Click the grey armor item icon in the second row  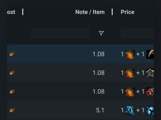click(150, 73)
